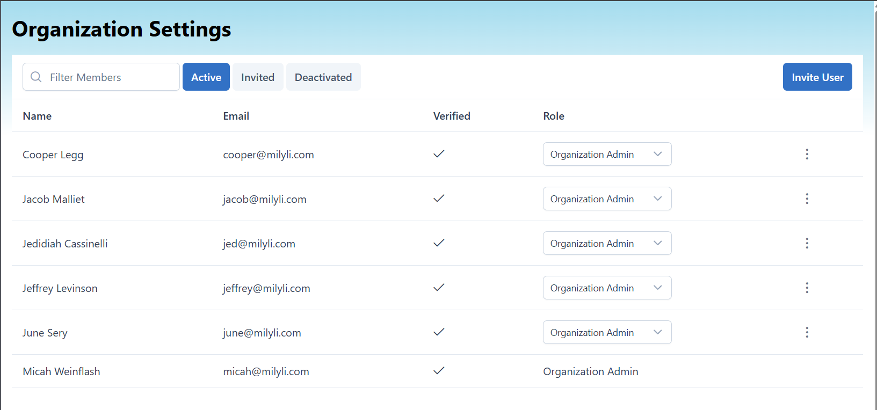Click the email jed@milyli.com
This screenshot has height=410, width=877.
(259, 244)
